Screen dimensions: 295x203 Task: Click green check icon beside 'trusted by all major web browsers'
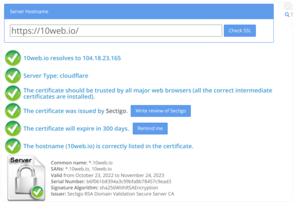tap(13, 93)
